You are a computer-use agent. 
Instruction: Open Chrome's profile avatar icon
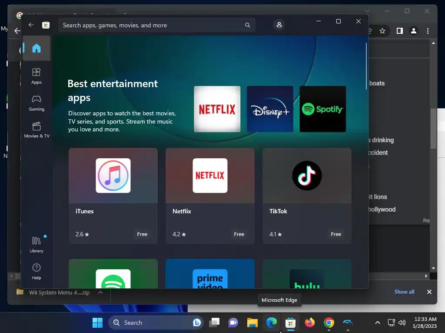pyautogui.click(x=414, y=31)
